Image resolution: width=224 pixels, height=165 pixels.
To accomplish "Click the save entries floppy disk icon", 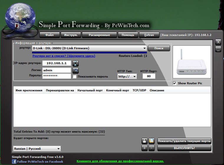I will pyautogui.click(x=144, y=141).
